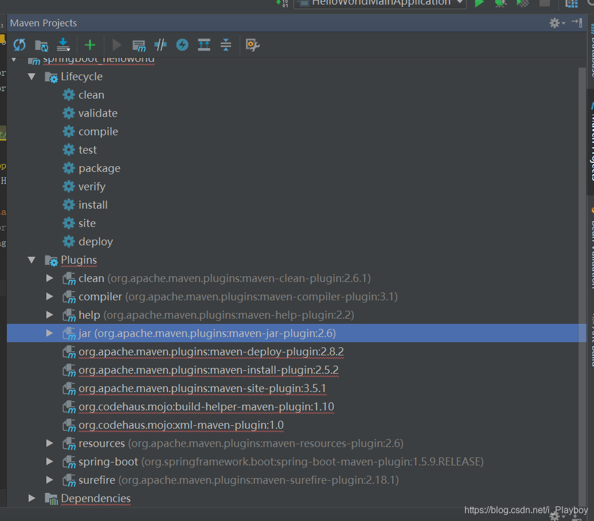Expand the surefire plugin node
This screenshot has width=594, height=521.
[x=49, y=480]
